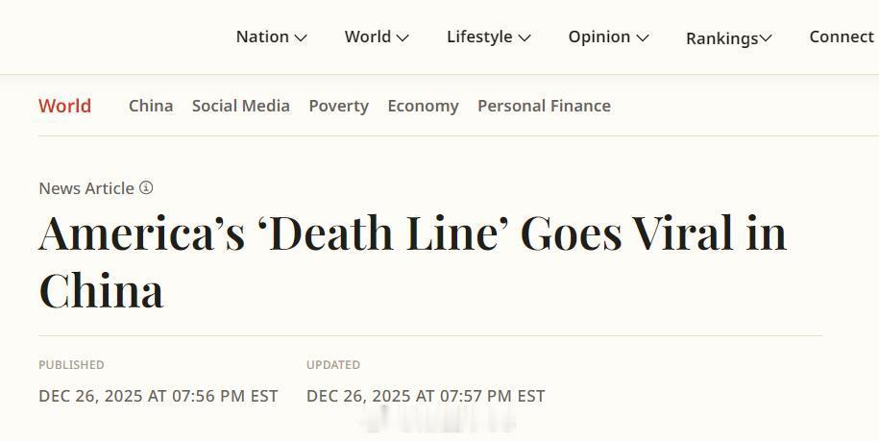Open the Economy topic link

click(x=423, y=106)
